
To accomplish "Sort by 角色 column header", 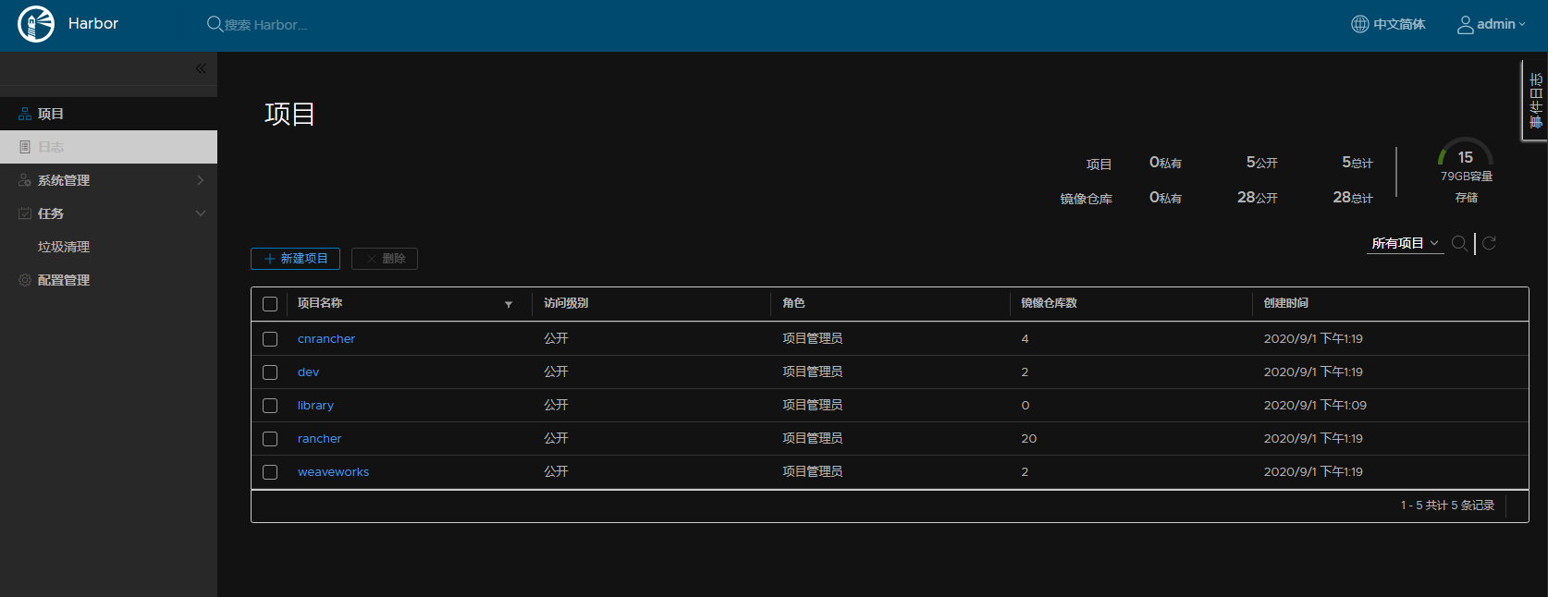I will [793, 303].
